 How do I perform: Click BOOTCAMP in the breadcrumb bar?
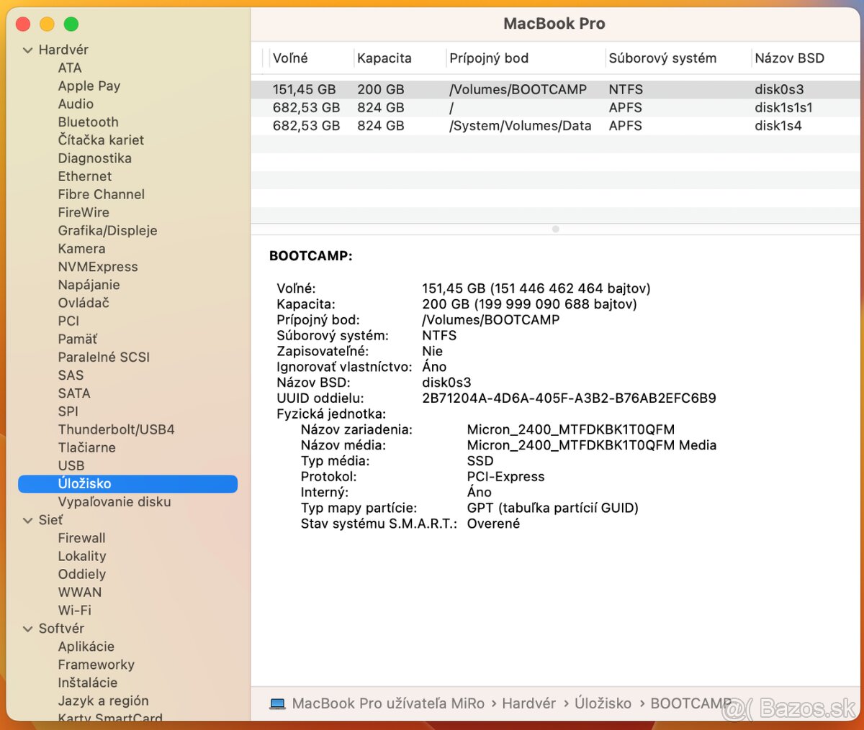[x=691, y=703]
